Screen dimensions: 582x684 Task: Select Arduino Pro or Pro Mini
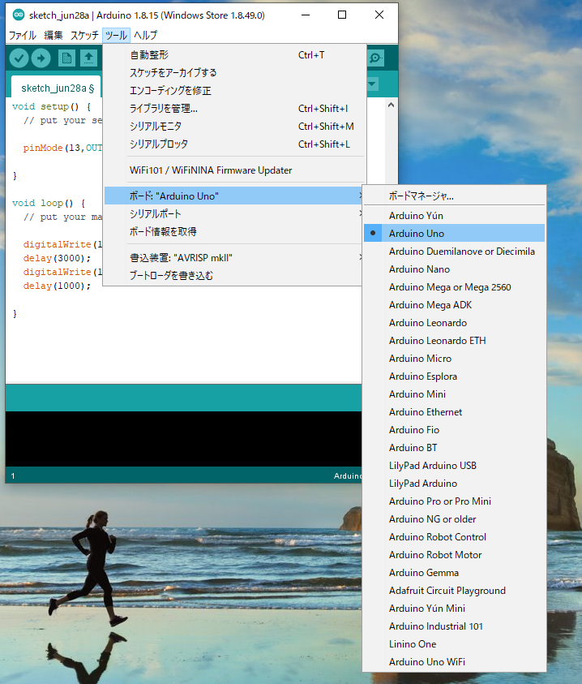(x=454, y=501)
